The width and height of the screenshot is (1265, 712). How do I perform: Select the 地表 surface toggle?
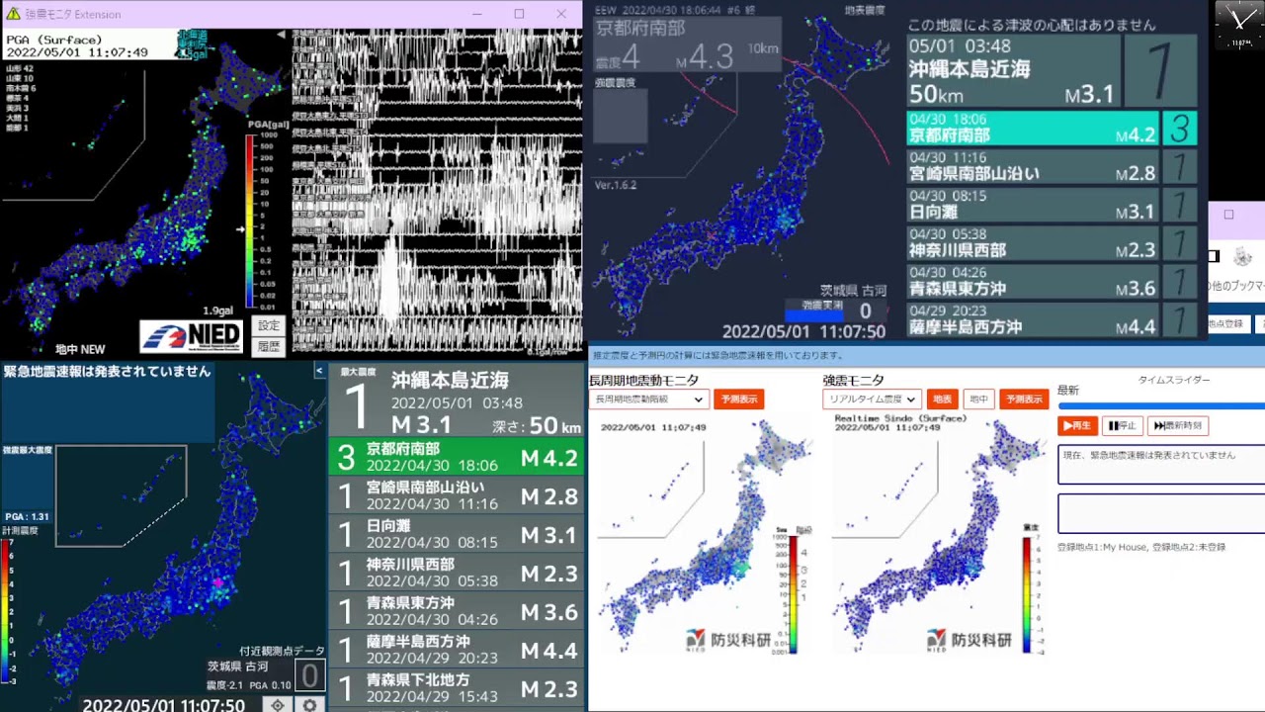(942, 400)
